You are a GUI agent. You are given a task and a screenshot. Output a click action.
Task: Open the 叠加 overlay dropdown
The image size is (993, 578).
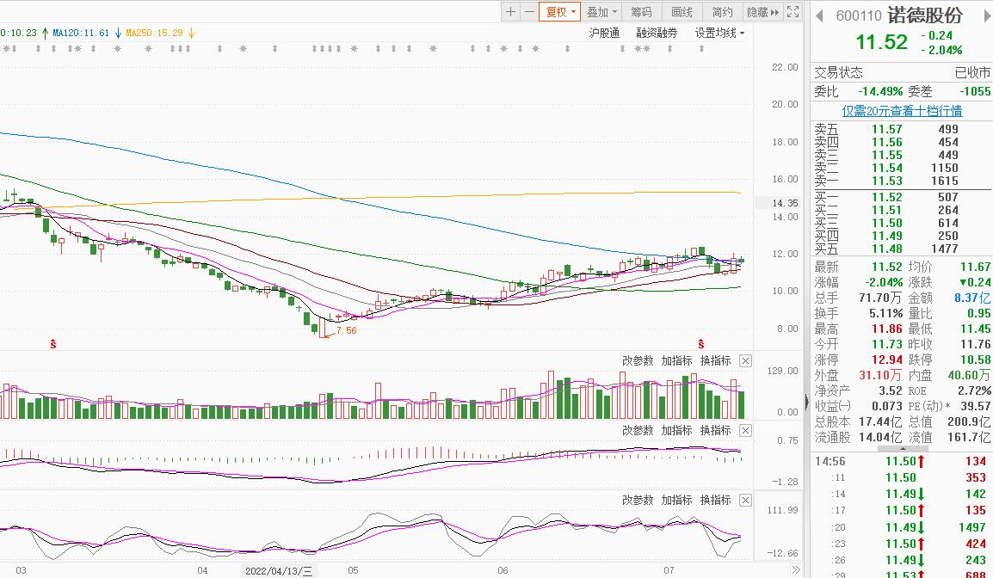point(601,11)
